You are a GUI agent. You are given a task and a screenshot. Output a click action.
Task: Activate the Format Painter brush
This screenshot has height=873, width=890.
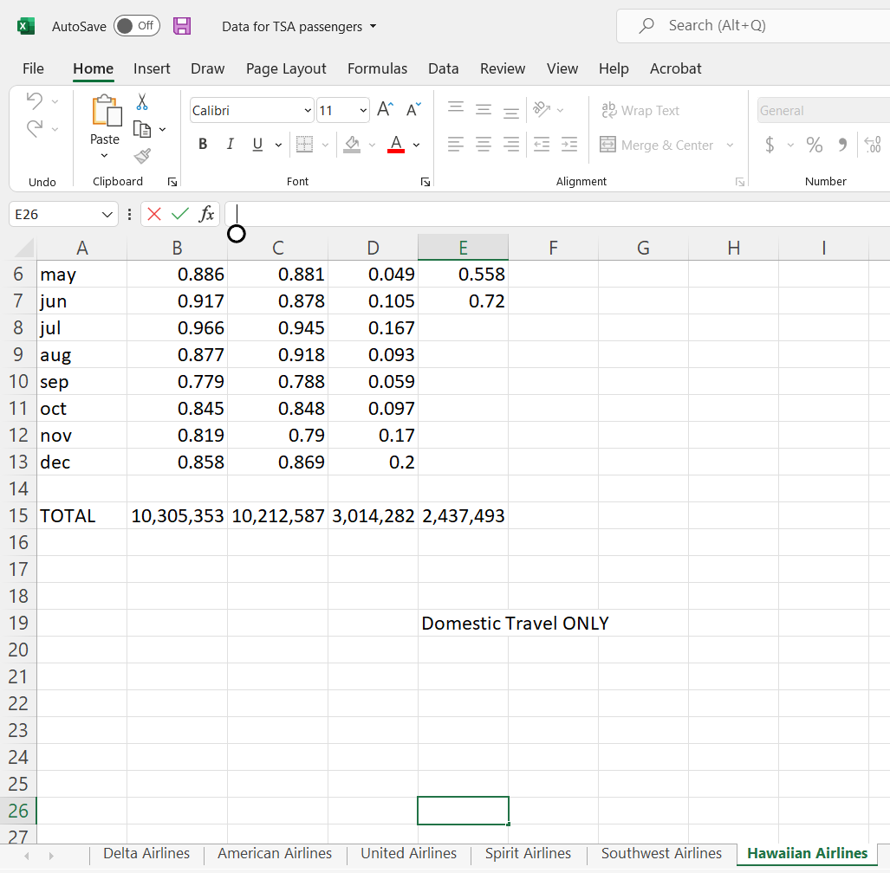pyautogui.click(x=142, y=156)
